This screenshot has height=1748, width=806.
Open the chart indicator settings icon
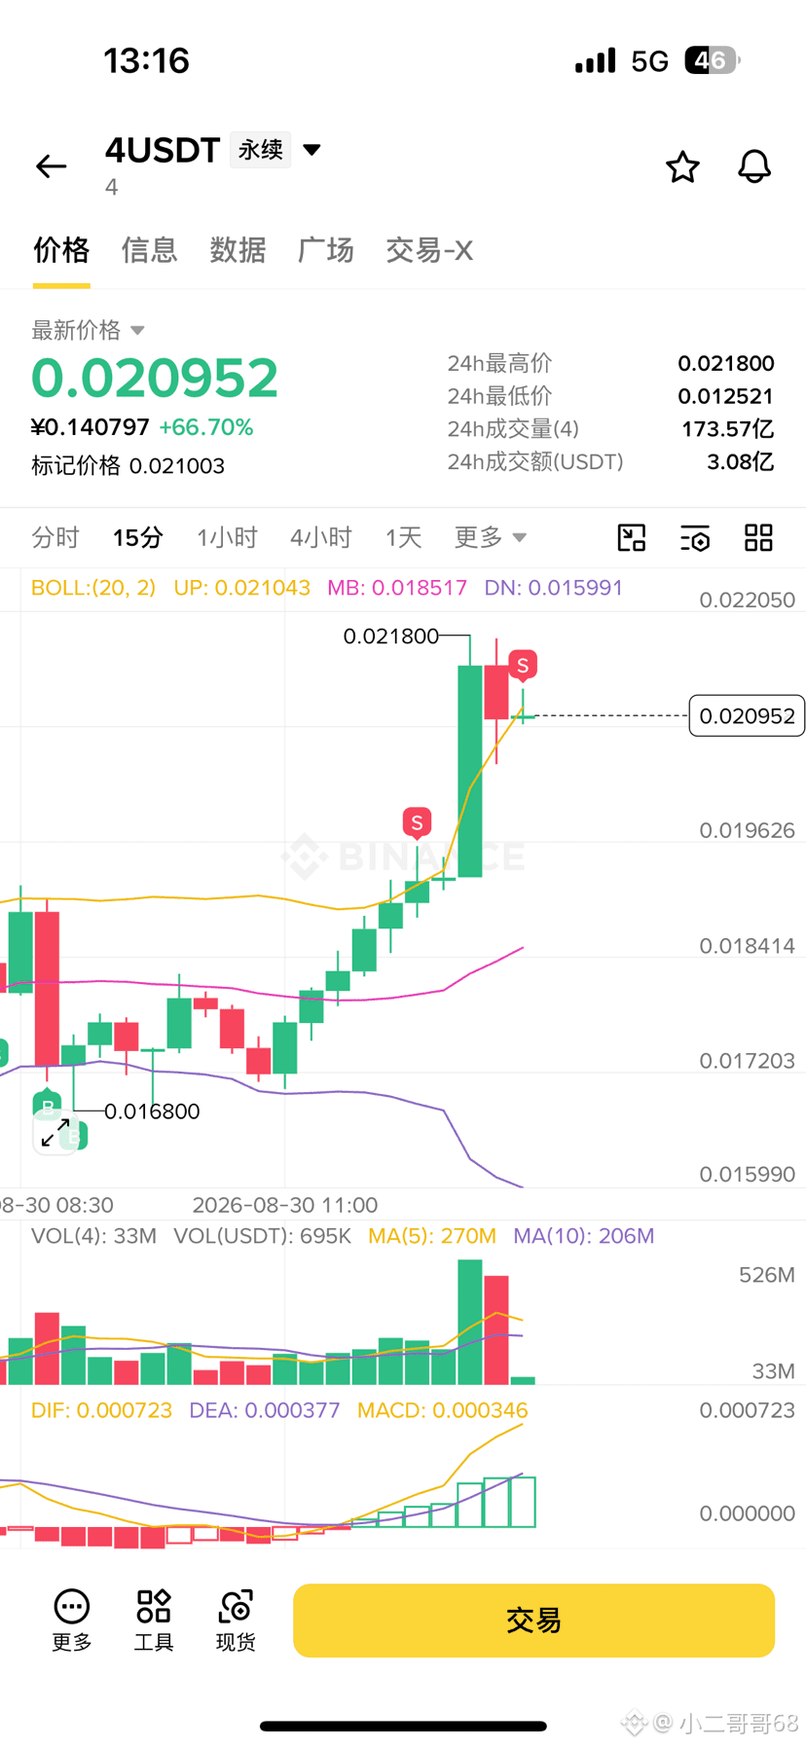[695, 537]
